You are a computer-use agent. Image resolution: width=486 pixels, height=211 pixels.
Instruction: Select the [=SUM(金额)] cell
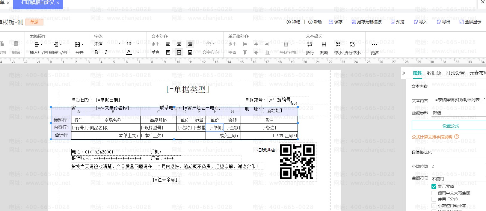(x=269, y=135)
